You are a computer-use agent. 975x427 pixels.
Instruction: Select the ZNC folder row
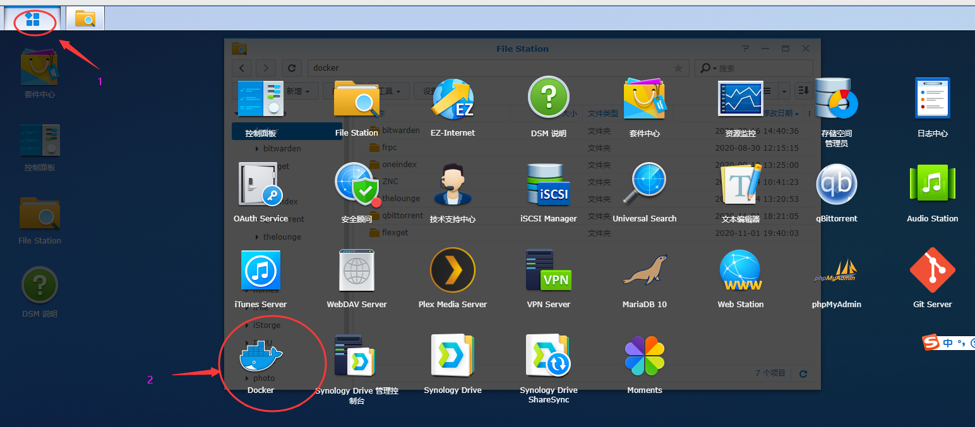coord(585,182)
